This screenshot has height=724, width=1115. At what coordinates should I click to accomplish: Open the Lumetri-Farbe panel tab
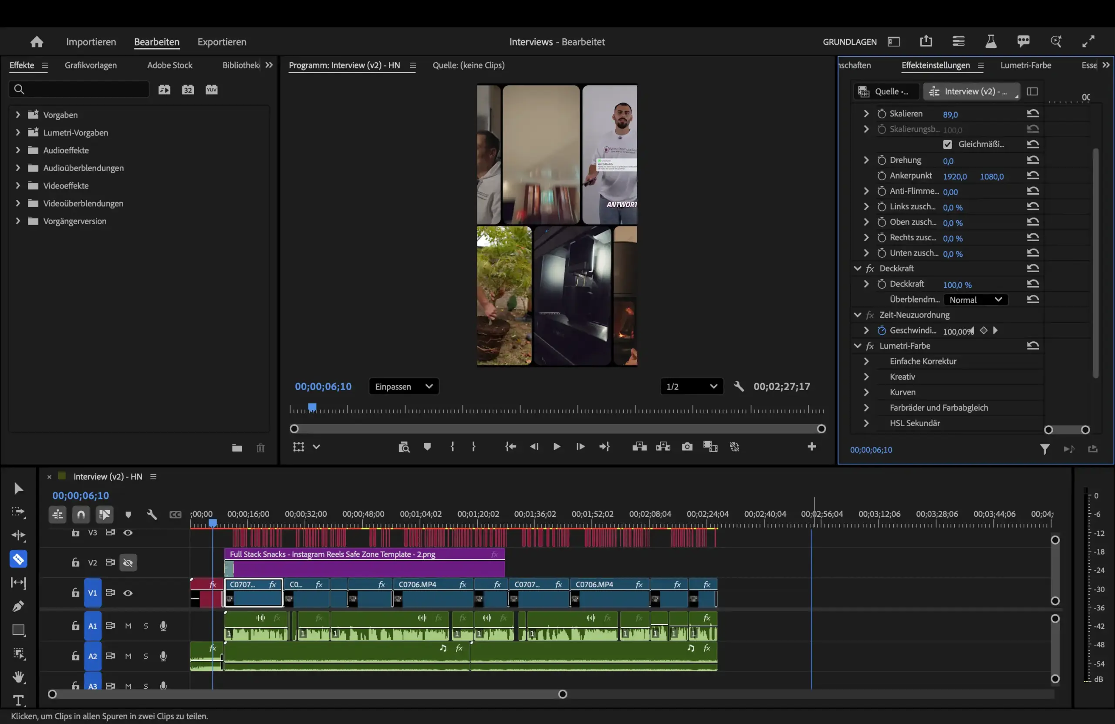click(1026, 65)
